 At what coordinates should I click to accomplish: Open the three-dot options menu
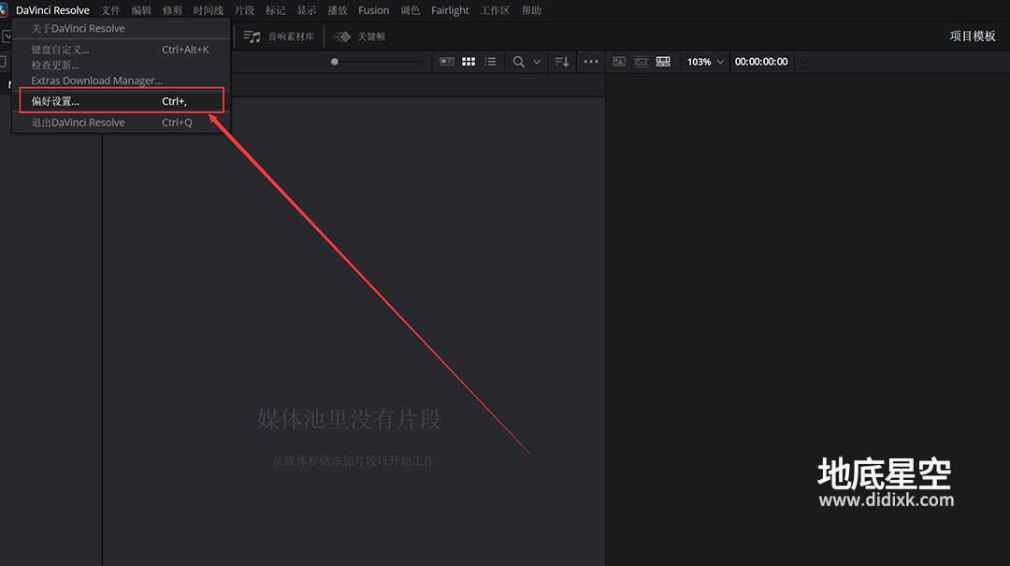[x=591, y=61]
